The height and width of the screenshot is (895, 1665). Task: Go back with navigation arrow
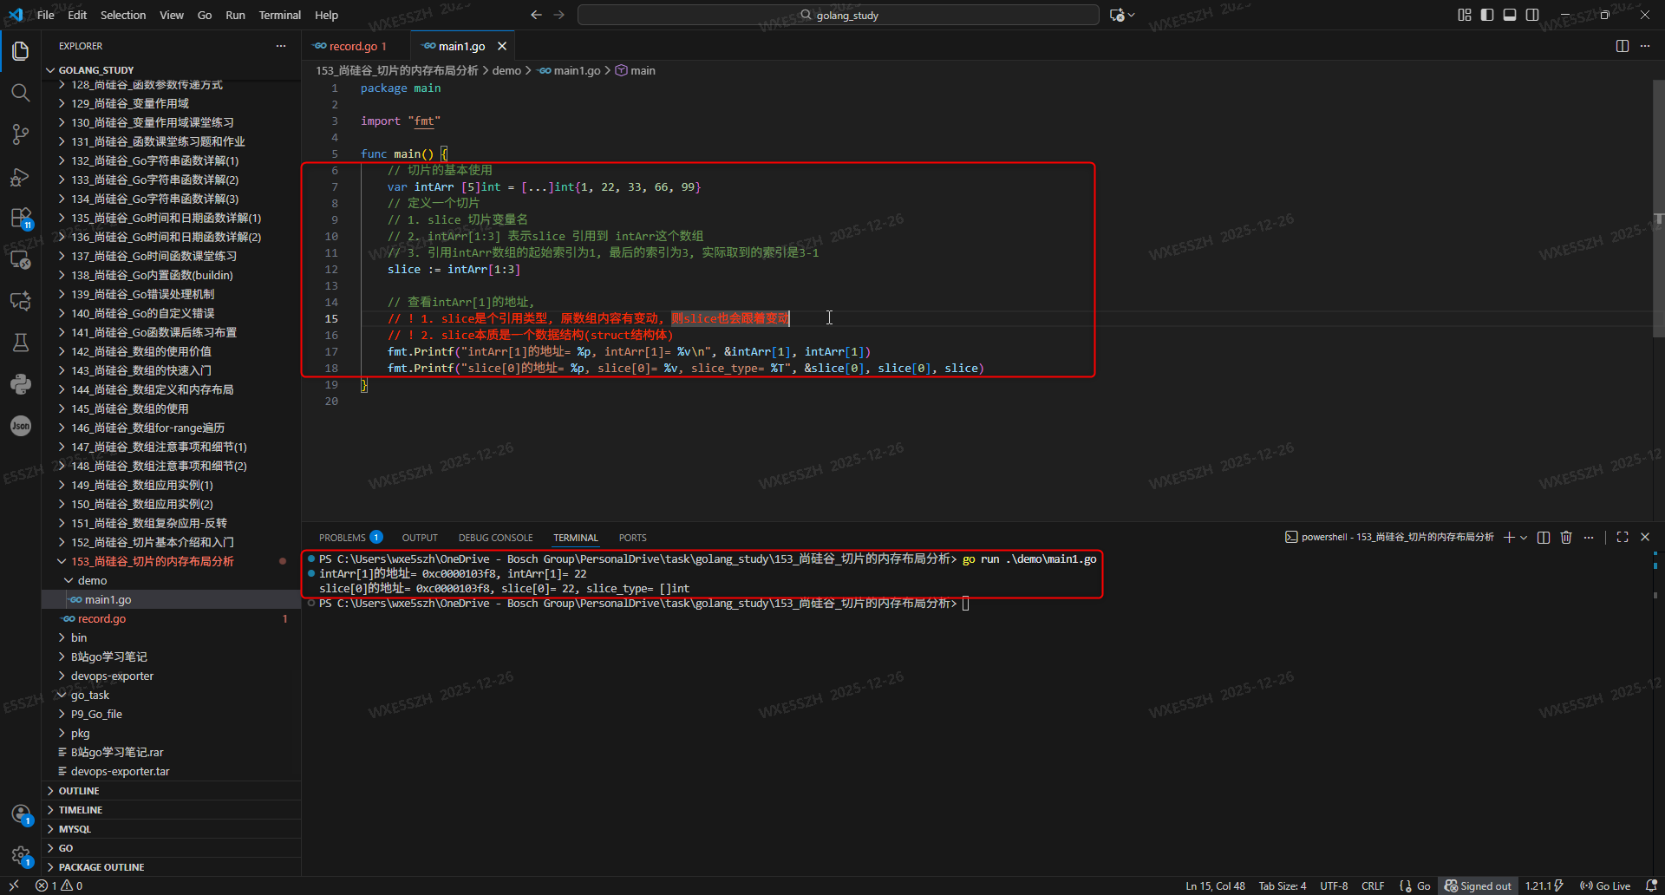[x=536, y=15]
